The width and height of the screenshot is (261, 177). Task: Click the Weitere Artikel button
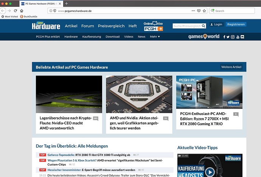(x=231, y=67)
